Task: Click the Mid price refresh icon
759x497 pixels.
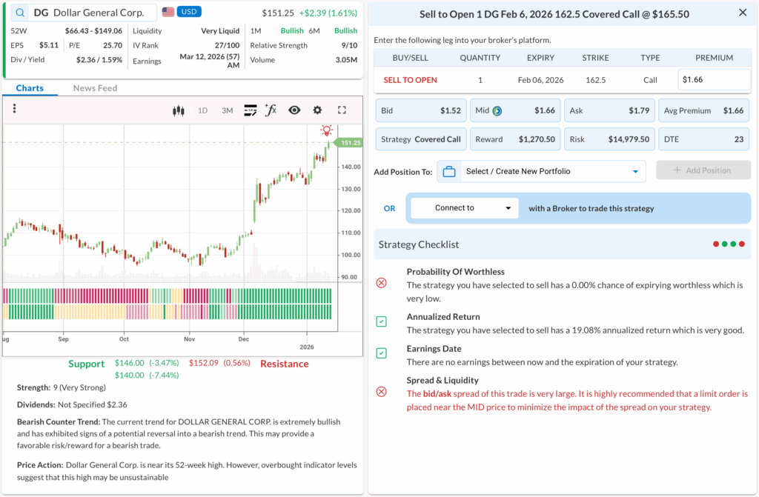Action: click(x=497, y=111)
